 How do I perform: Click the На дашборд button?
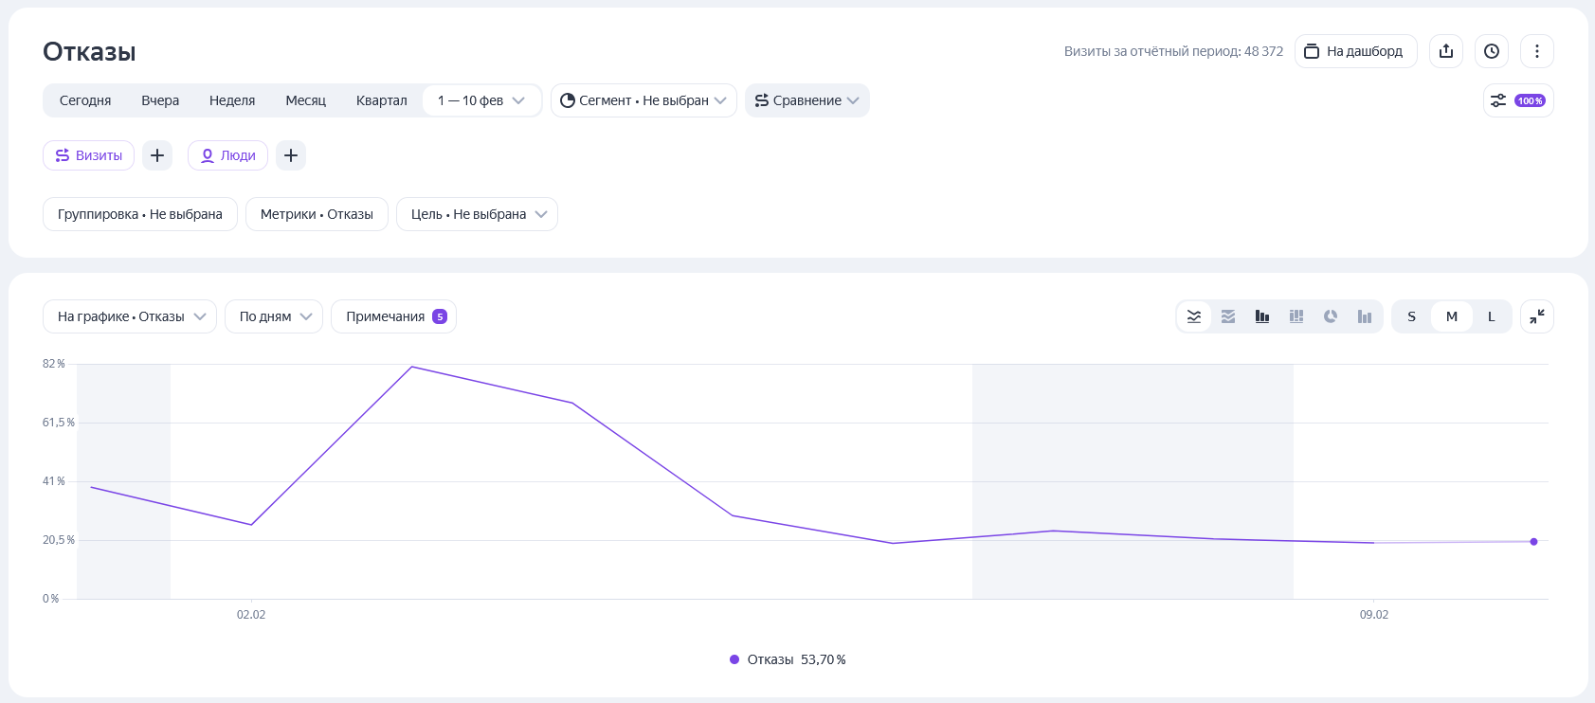(1355, 51)
